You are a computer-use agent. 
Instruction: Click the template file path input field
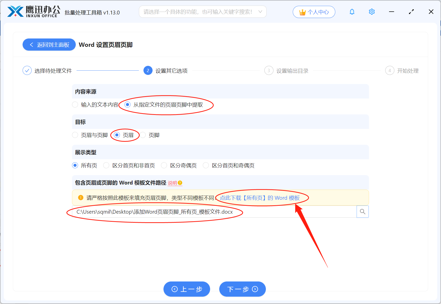[203, 212]
